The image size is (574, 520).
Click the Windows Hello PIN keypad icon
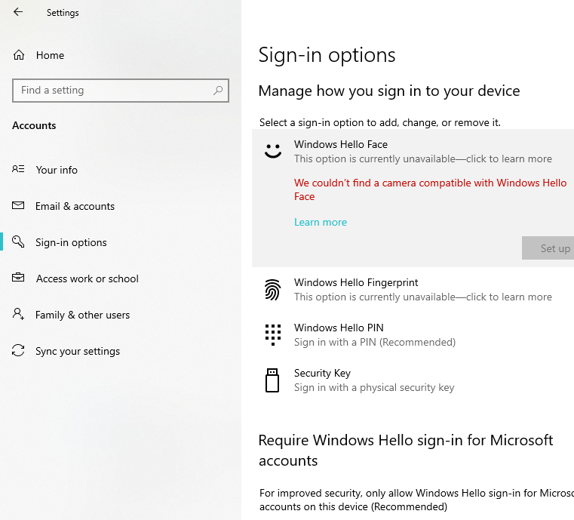pyautogui.click(x=273, y=334)
